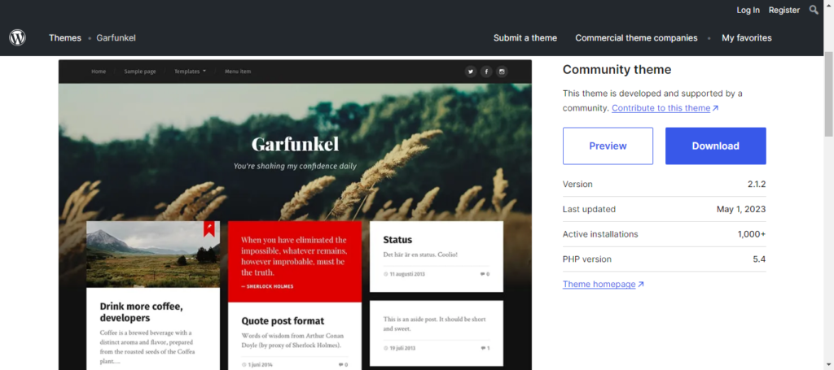Open the Themes navigation item

[65, 37]
